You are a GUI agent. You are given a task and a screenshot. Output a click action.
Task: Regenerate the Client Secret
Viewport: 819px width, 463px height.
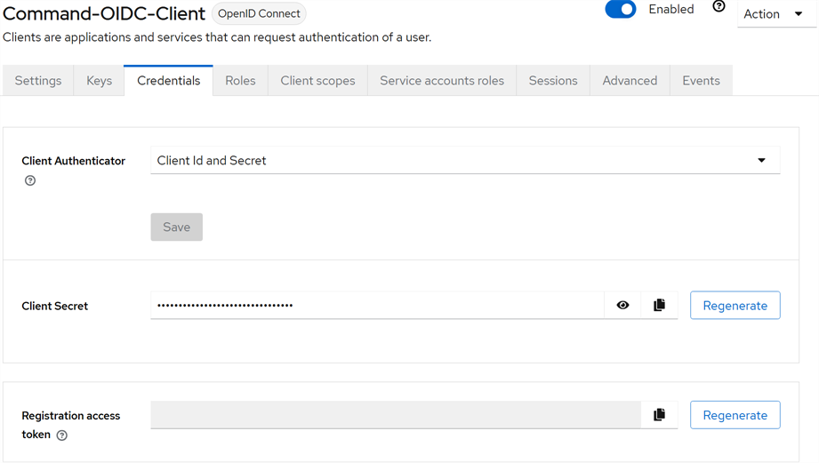pyautogui.click(x=735, y=305)
